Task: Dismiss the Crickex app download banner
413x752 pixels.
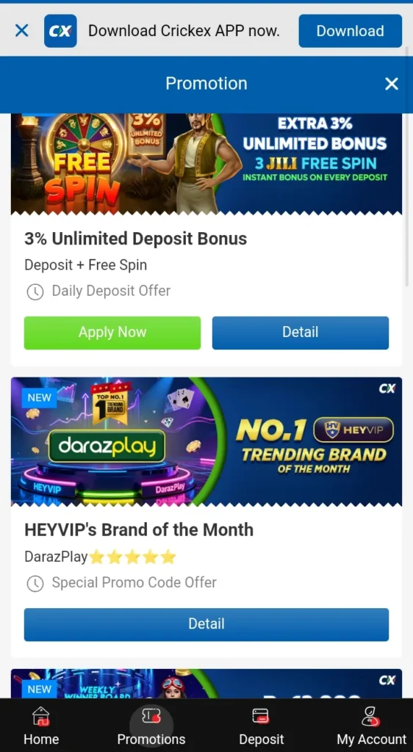Action: (21, 31)
